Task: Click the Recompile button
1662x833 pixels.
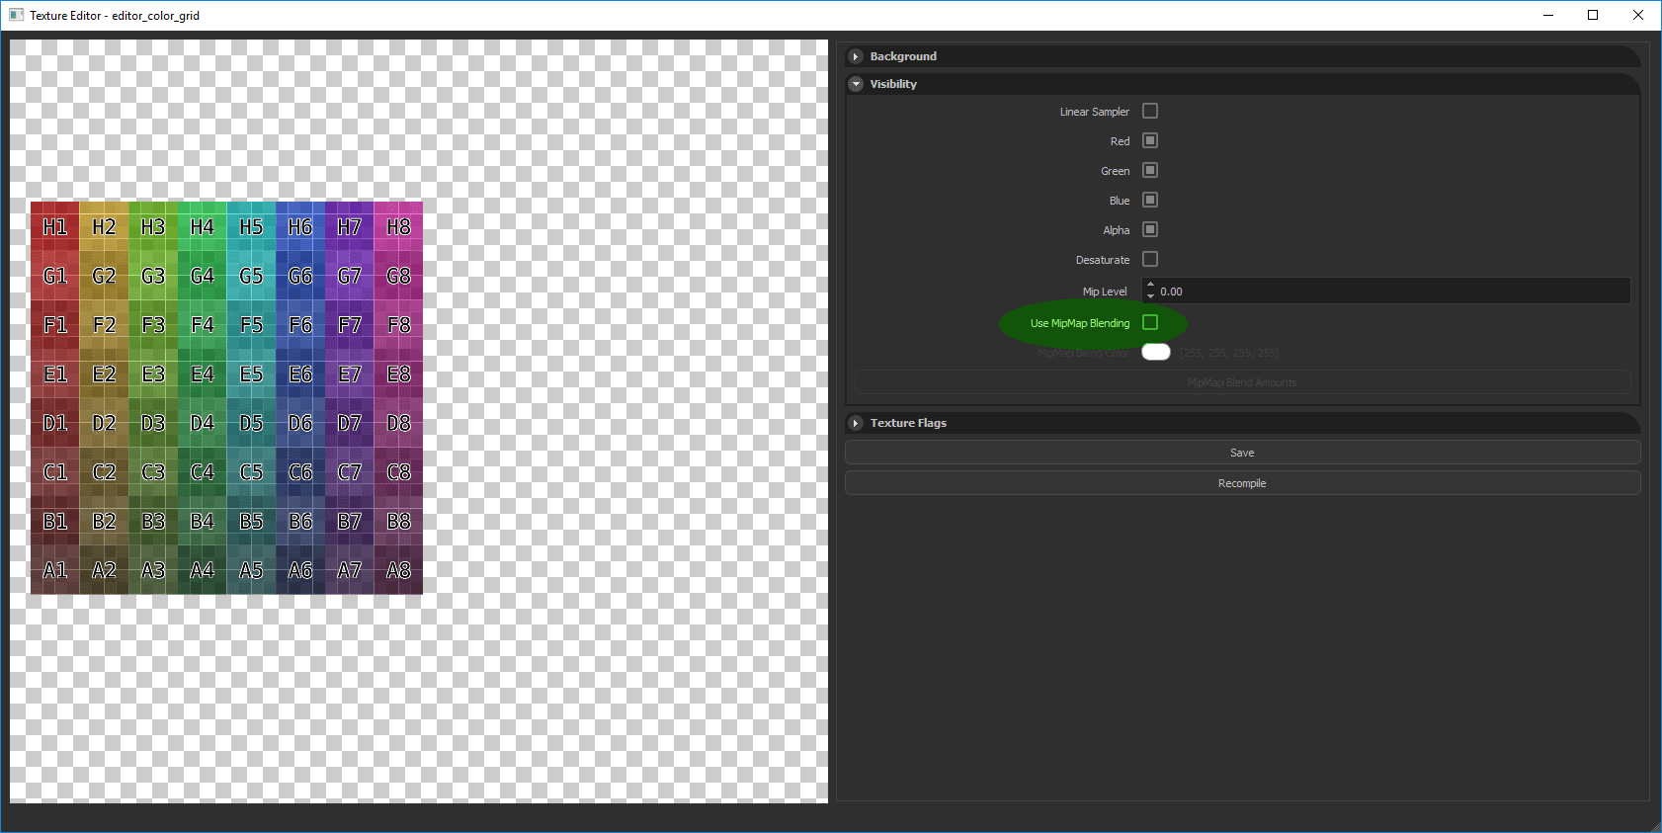Action: click(x=1242, y=483)
